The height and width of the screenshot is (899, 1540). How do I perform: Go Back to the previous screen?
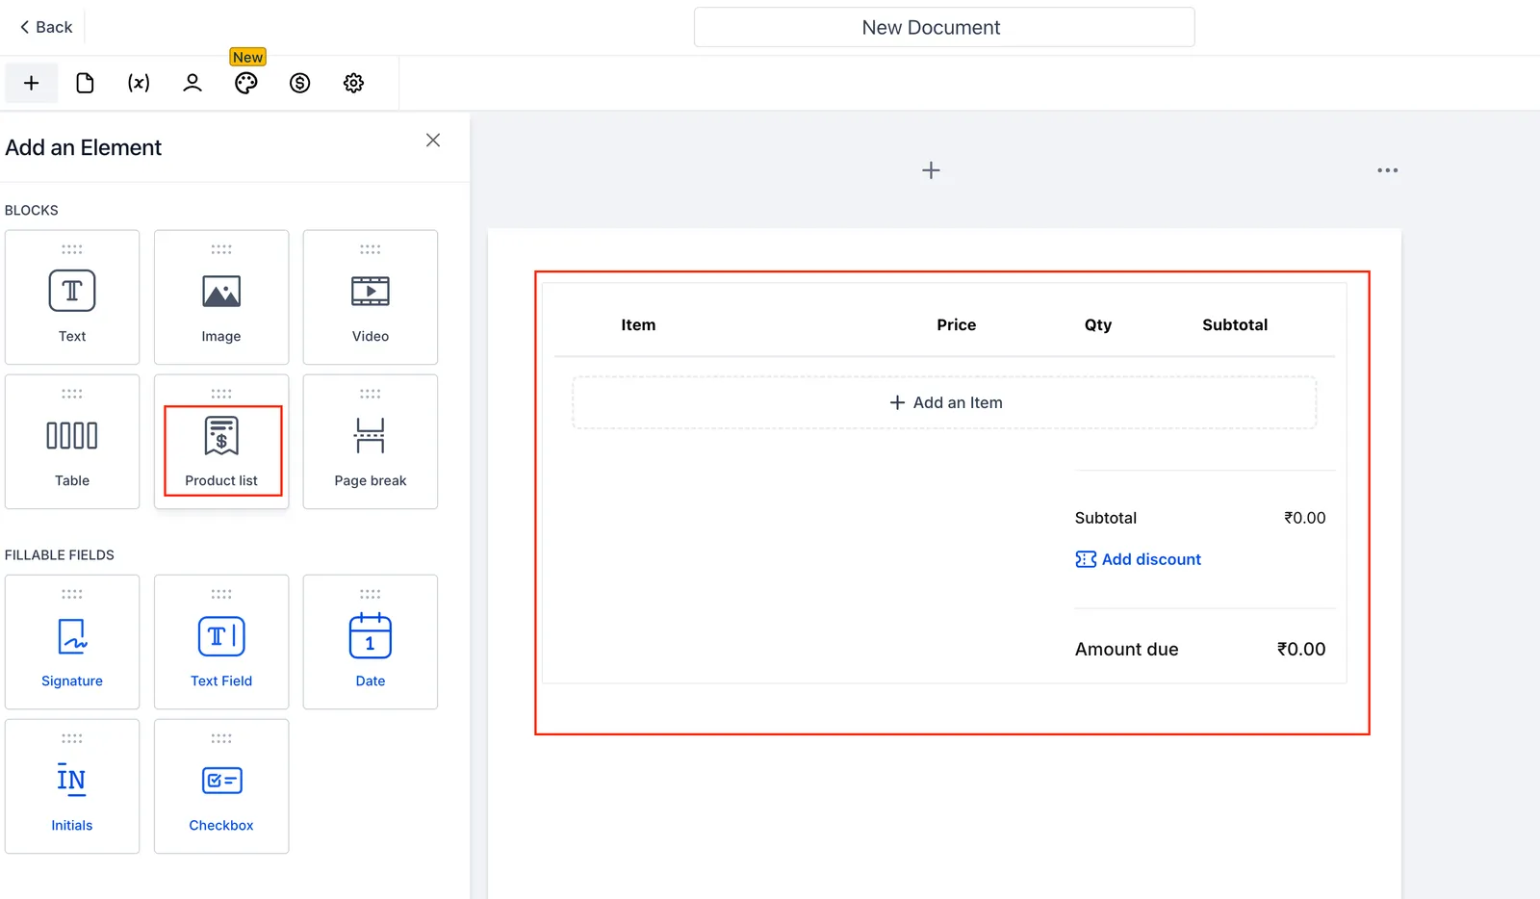pyautogui.click(x=46, y=27)
